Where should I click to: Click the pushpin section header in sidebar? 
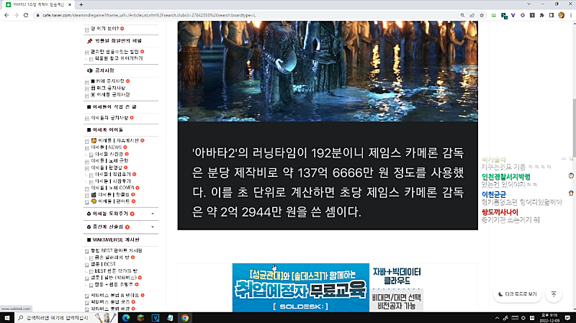[x=114, y=41]
